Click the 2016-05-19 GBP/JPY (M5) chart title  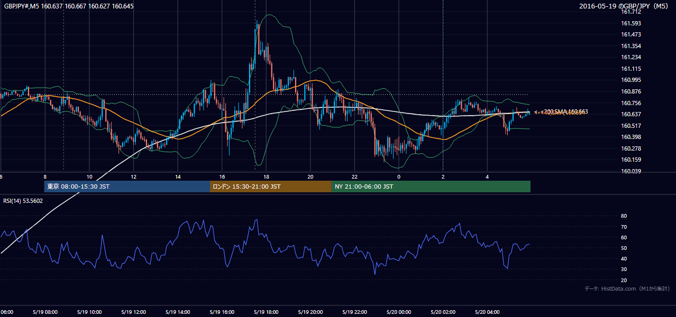coord(625,6)
